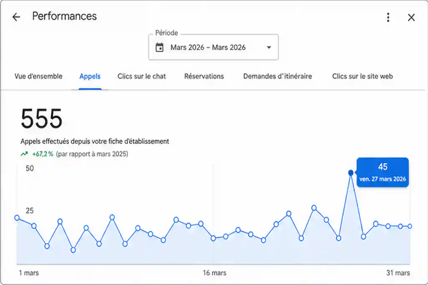The width and height of the screenshot is (428, 285).
Task: Click the +67,2 % change value
Action: tap(43, 154)
